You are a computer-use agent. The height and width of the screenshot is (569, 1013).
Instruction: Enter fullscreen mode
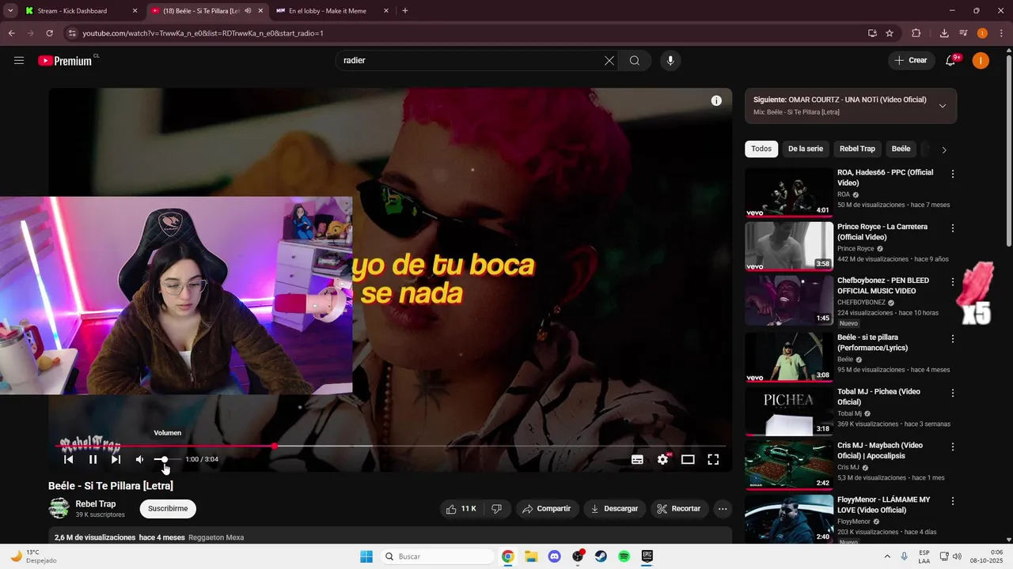713,459
